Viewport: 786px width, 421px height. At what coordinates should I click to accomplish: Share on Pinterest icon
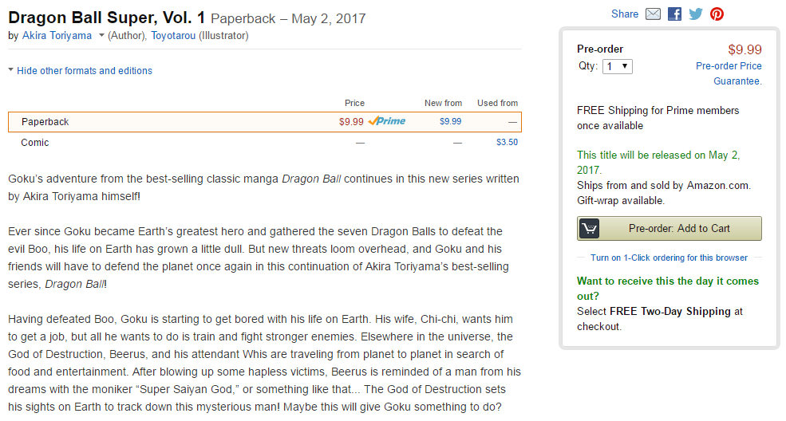717,14
